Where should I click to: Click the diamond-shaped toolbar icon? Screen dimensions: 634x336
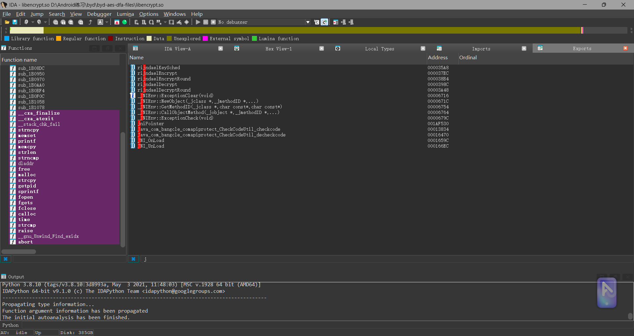click(187, 22)
